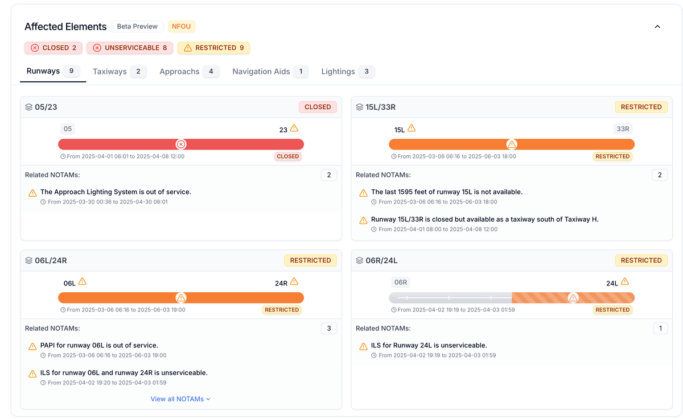Open the ILS for 06L and 24R unserviceable NOTAM

[124, 373]
